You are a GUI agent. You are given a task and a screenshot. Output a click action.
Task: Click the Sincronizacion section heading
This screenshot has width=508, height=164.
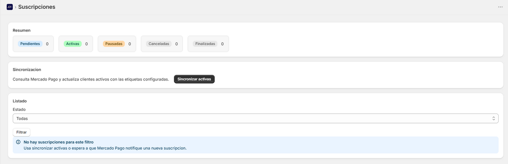click(x=27, y=69)
